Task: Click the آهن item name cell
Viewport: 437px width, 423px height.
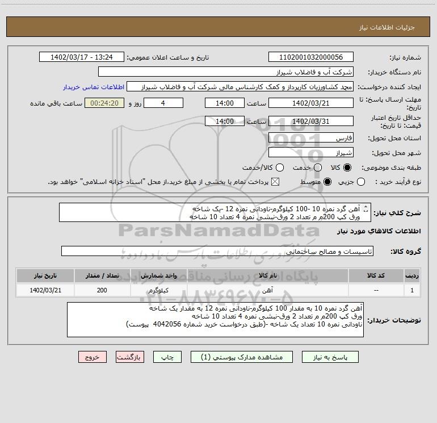Action: tap(267, 290)
